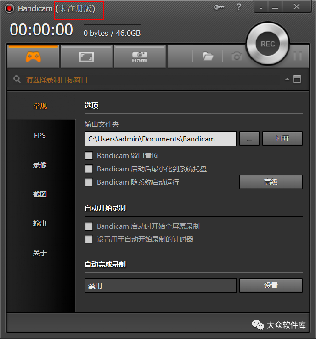The width and height of the screenshot is (316, 339).
Task: Tick Bandicam 启动后最小化到系统托盘 checkbox
Action: 89,169
